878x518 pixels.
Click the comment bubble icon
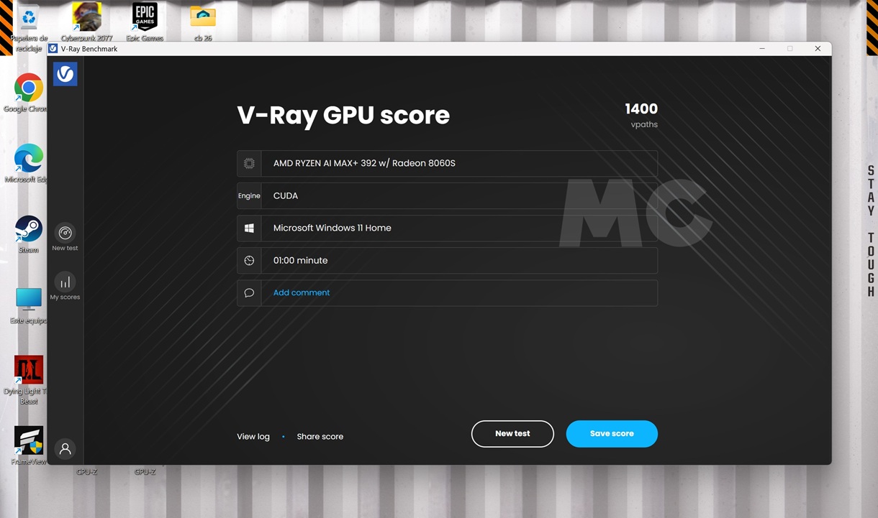click(249, 292)
